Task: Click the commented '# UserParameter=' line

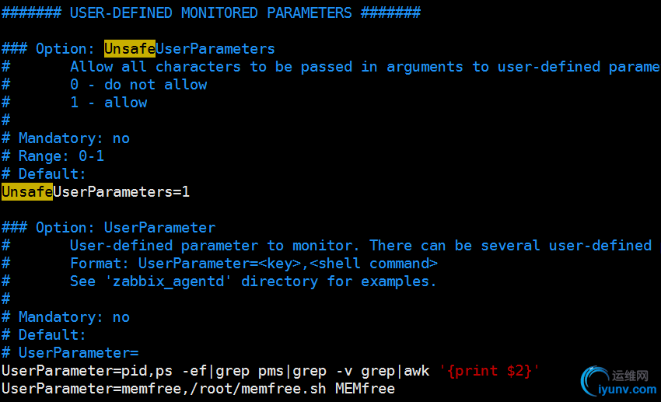Action: 70,352
